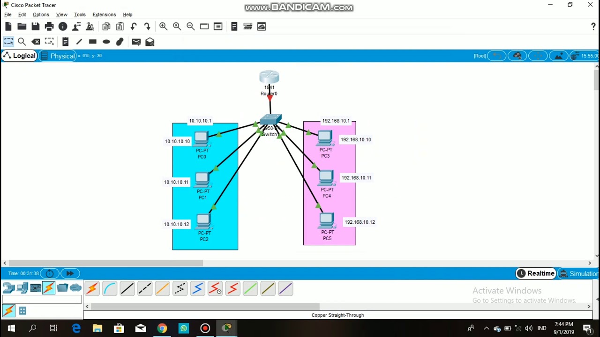Image resolution: width=600 pixels, height=337 pixels.
Task: Pick the Phone dotted cable
Action: click(x=180, y=289)
